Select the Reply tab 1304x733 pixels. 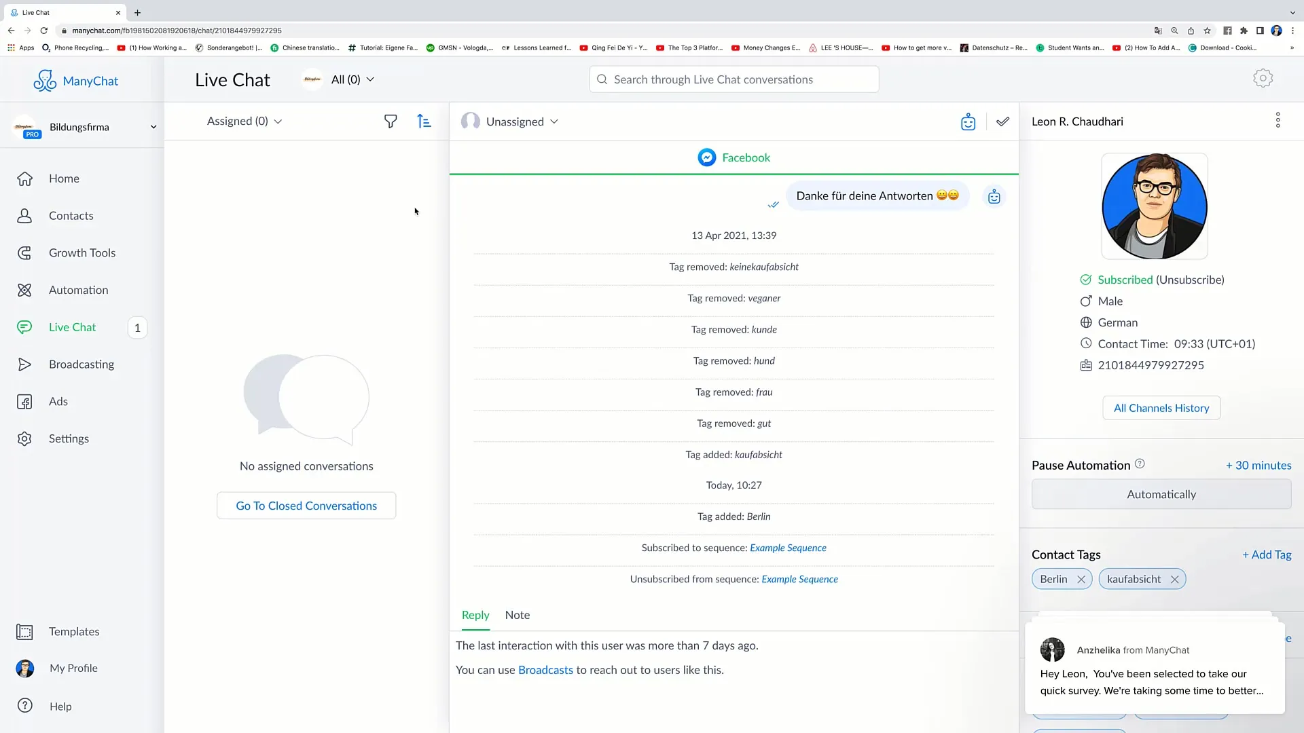click(x=475, y=614)
